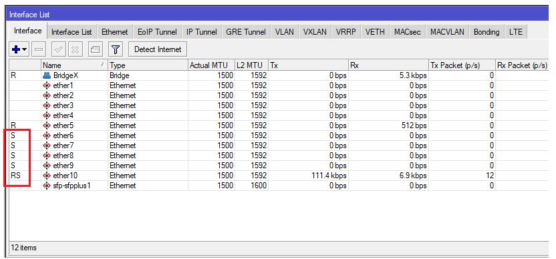Sort by the Name column header
Image resolution: width=556 pixels, height=259 pixels.
(x=74, y=65)
